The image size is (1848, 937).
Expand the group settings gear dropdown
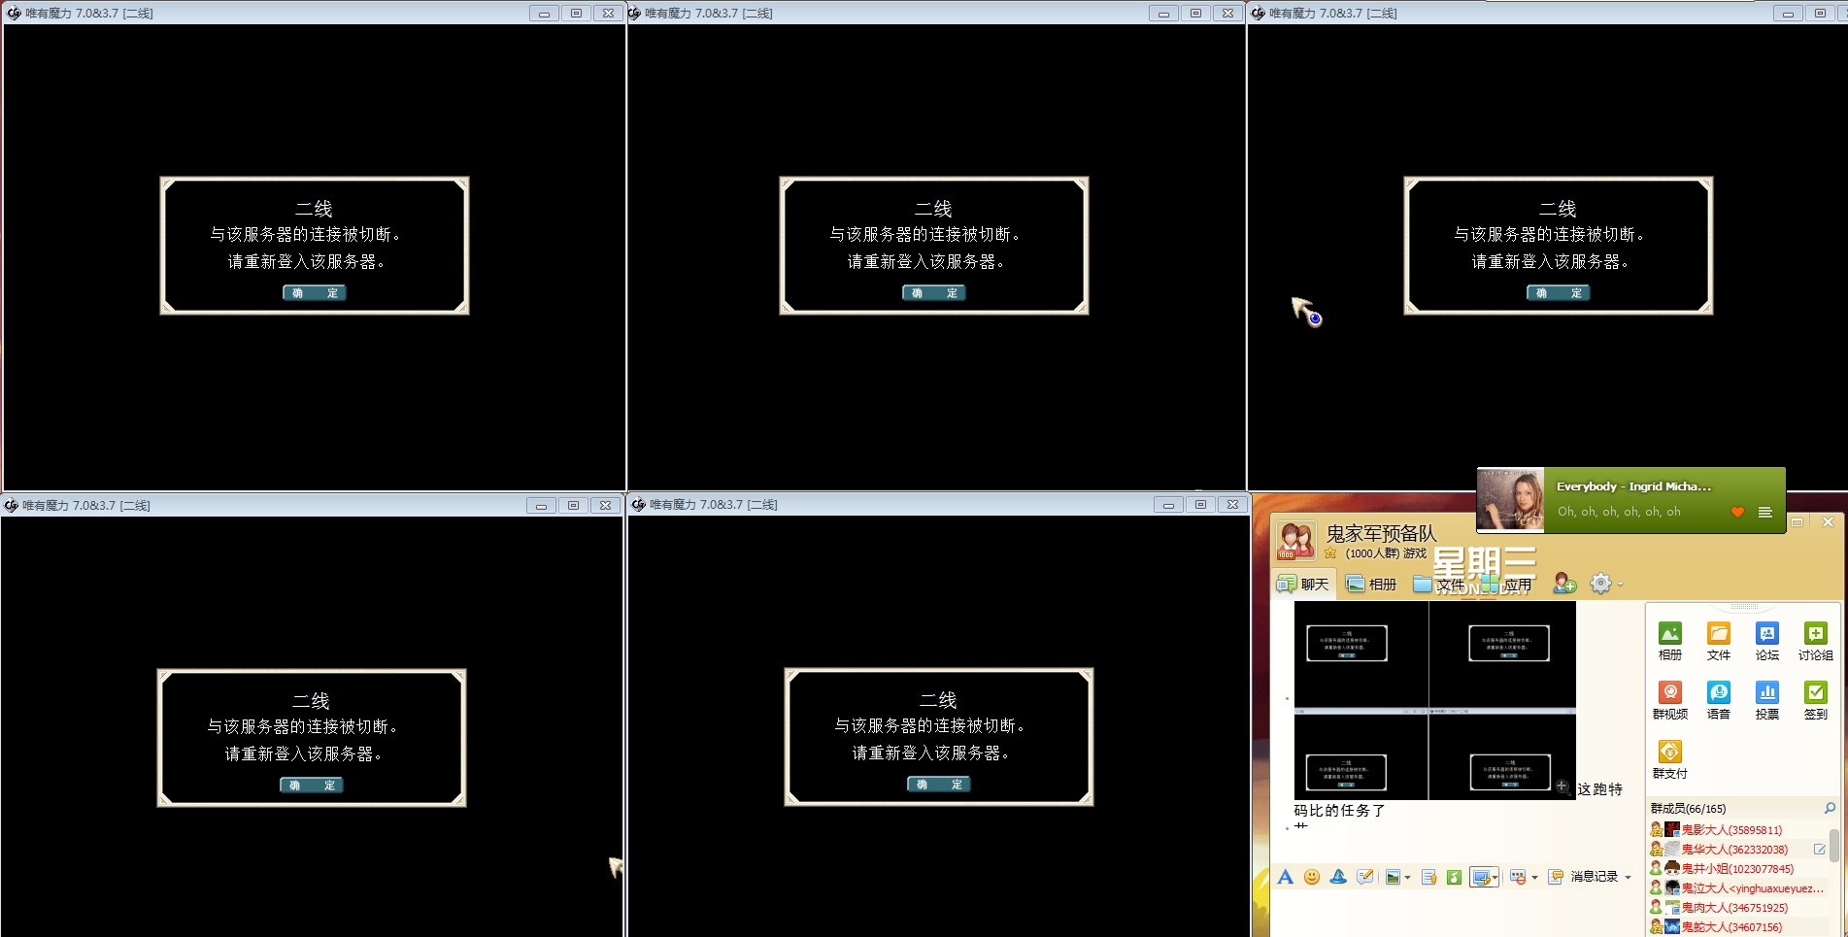(1620, 585)
